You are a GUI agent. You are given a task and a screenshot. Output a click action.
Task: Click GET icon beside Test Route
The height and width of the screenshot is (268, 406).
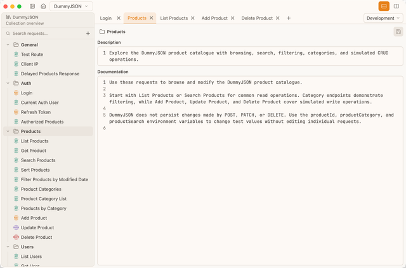click(16, 54)
